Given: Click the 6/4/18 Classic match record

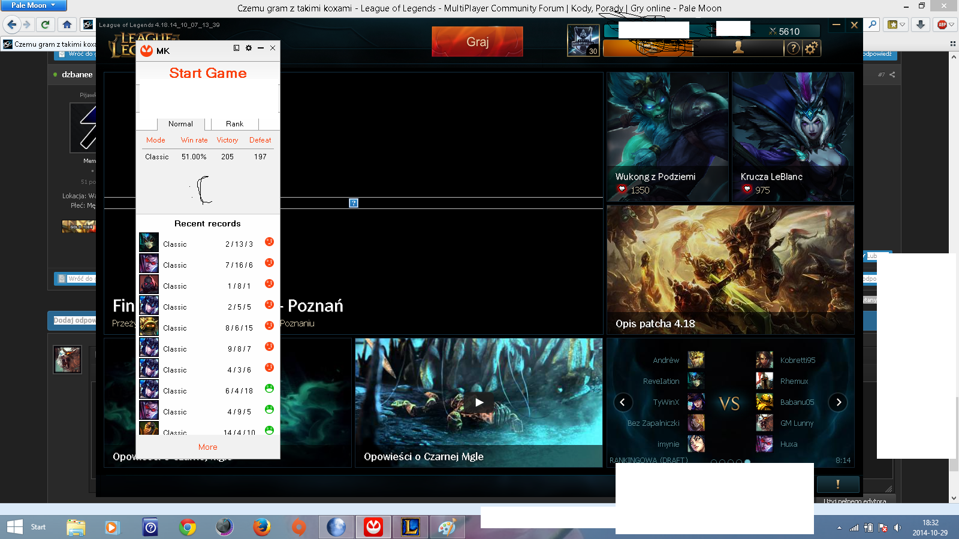Looking at the screenshot, I should click(x=207, y=389).
